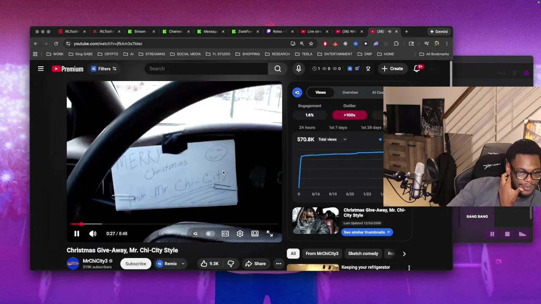The image size is (541, 304).
Task: Reload the page
Action: coord(56,43)
